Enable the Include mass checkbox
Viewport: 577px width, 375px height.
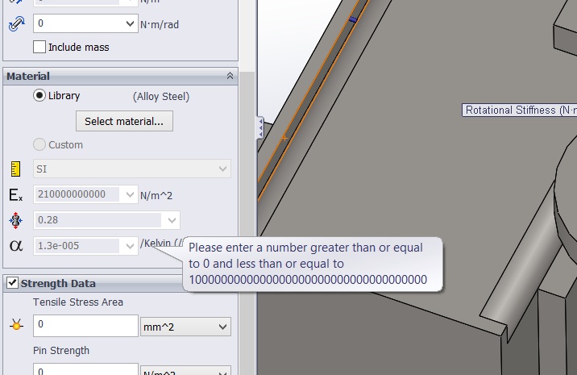(x=39, y=47)
